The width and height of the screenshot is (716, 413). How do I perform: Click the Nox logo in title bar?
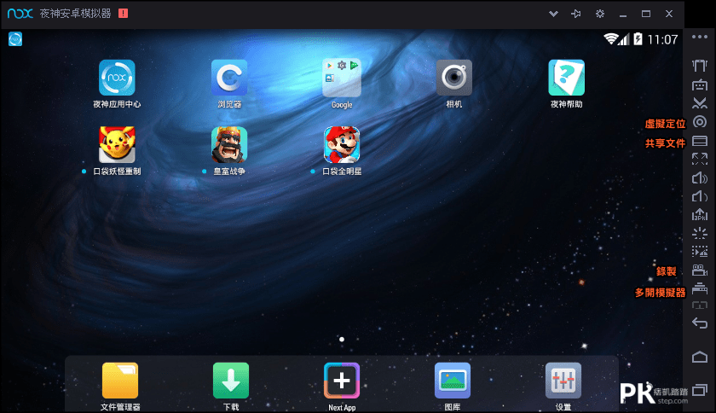point(20,14)
